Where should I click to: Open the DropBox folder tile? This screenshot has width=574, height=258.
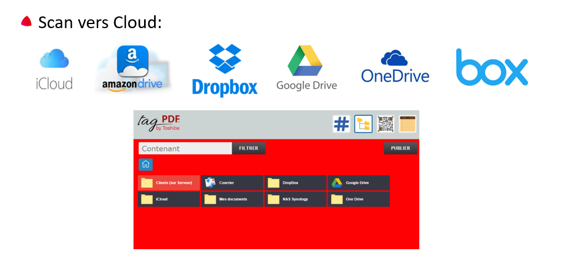[295, 183]
